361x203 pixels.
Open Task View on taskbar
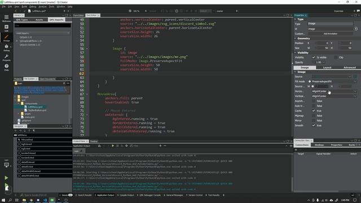coord(17,200)
